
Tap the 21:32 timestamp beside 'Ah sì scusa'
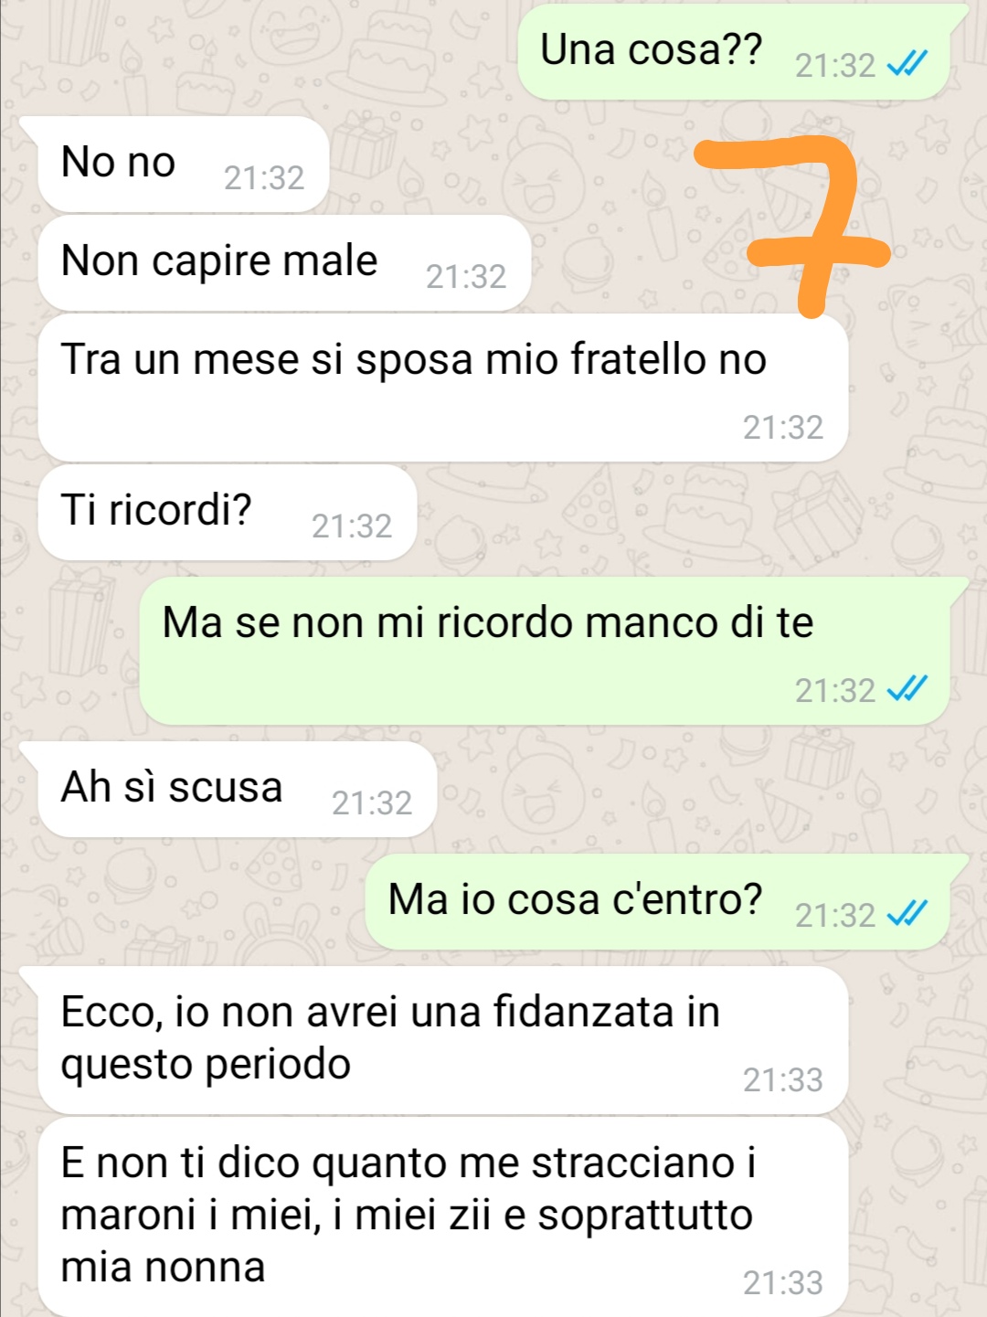pyautogui.click(x=372, y=802)
